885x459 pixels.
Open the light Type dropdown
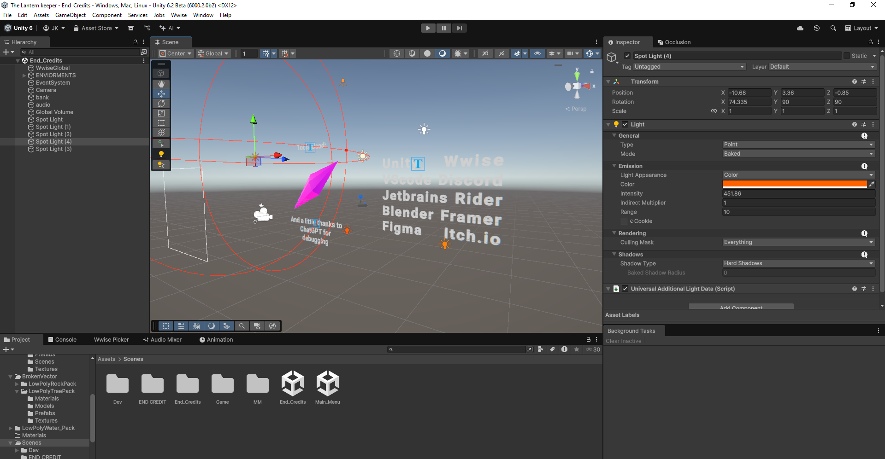pyautogui.click(x=798, y=145)
